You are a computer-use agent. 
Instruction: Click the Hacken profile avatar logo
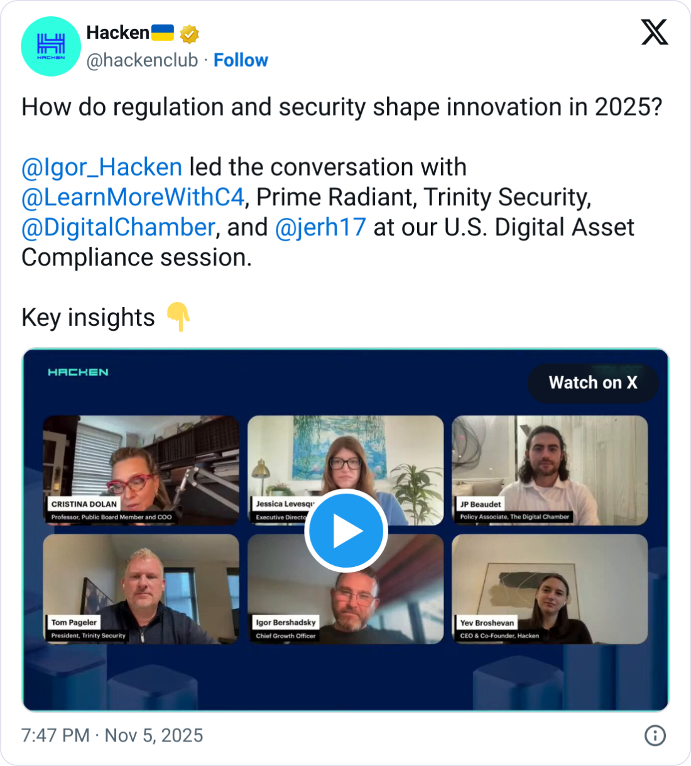(51, 46)
